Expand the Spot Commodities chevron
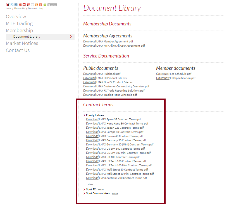 [84, 193]
